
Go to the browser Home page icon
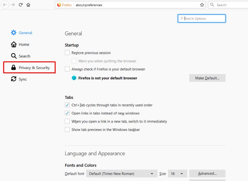[28, 5]
